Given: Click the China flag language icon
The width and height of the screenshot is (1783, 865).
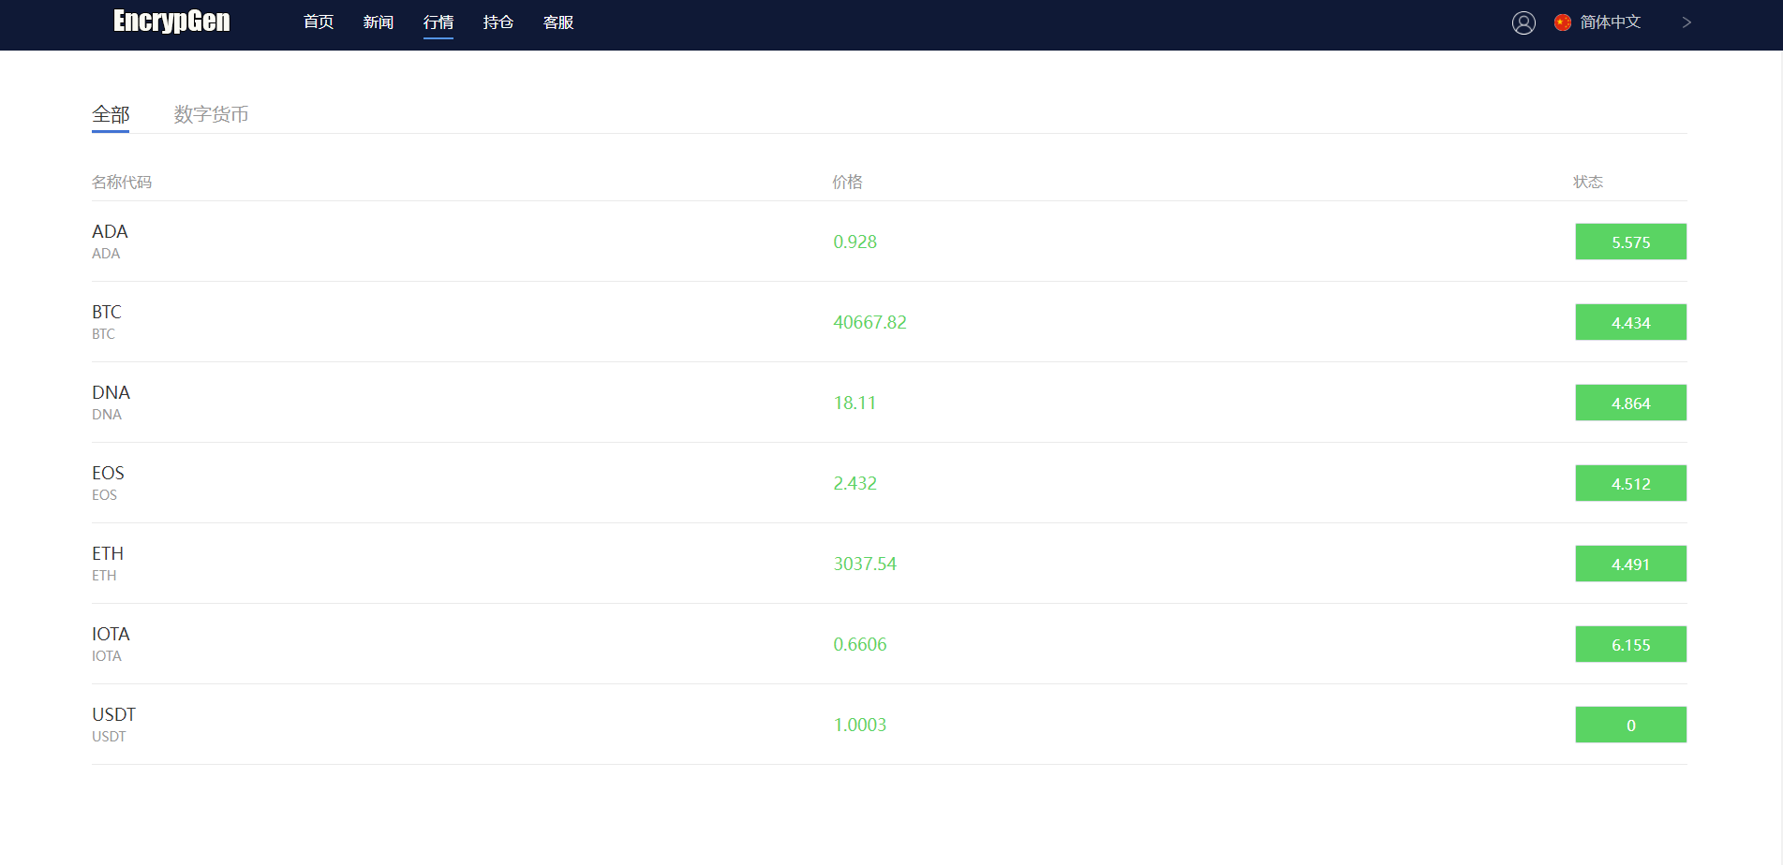Looking at the screenshot, I should 1562,22.
